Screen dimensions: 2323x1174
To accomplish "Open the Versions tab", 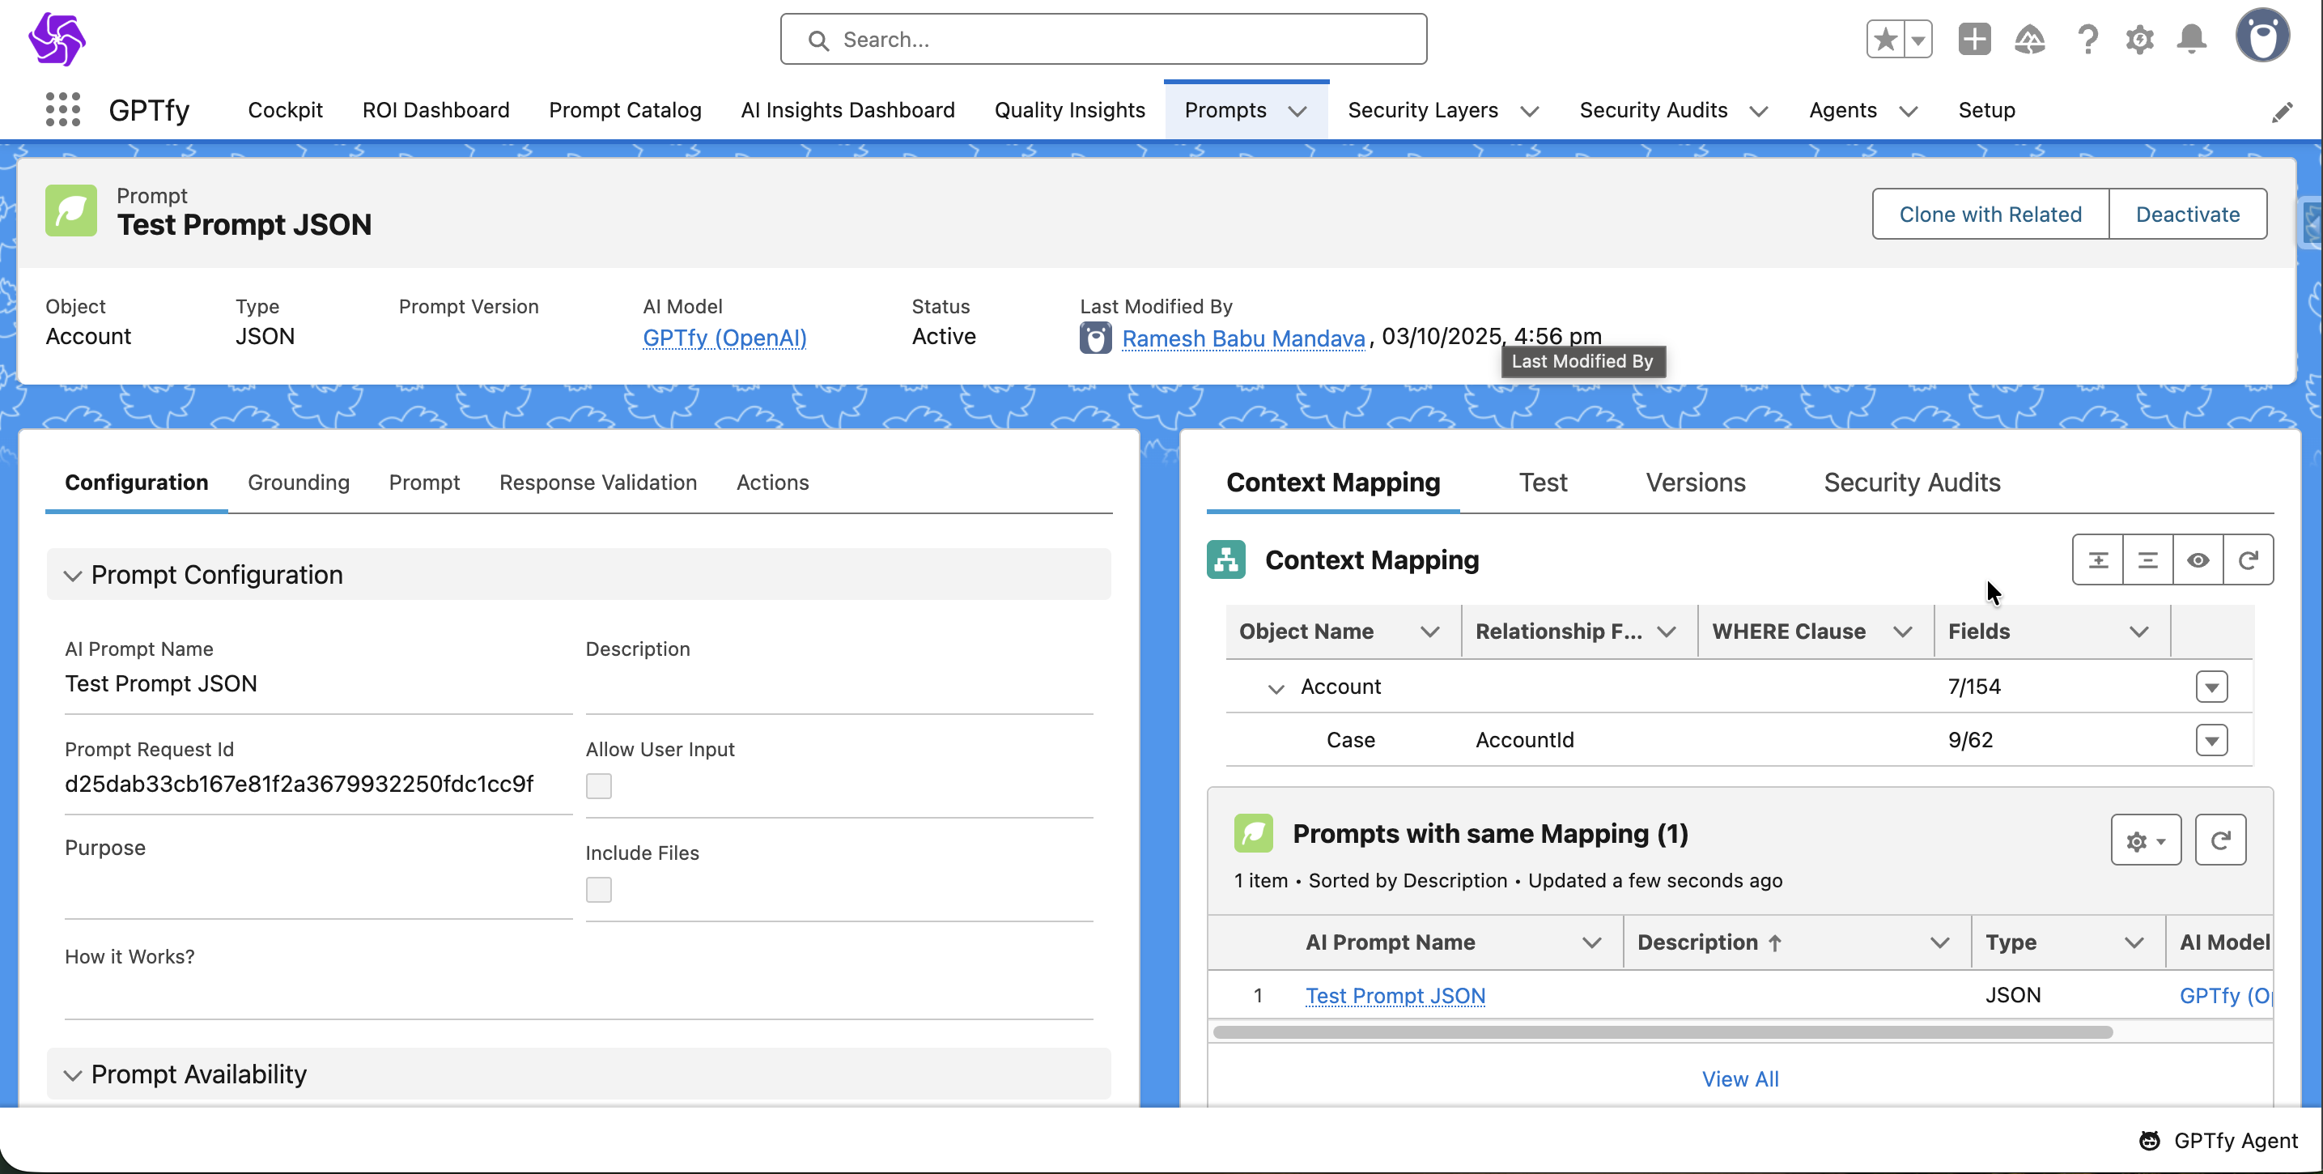I will tap(1696, 482).
